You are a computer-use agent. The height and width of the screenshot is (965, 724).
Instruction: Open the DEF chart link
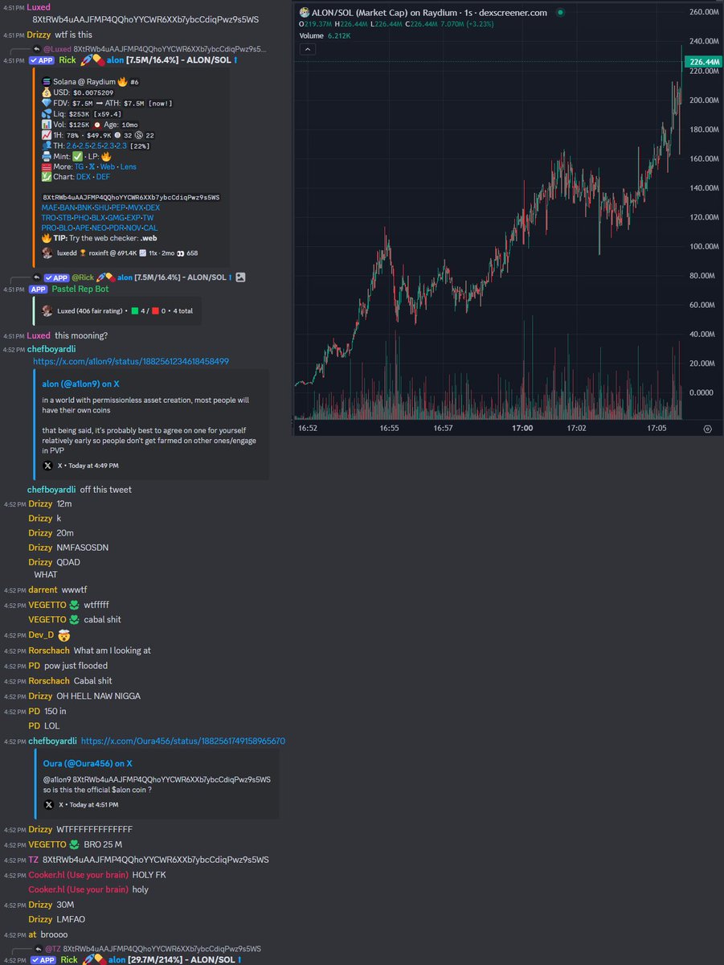click(103, 177)
